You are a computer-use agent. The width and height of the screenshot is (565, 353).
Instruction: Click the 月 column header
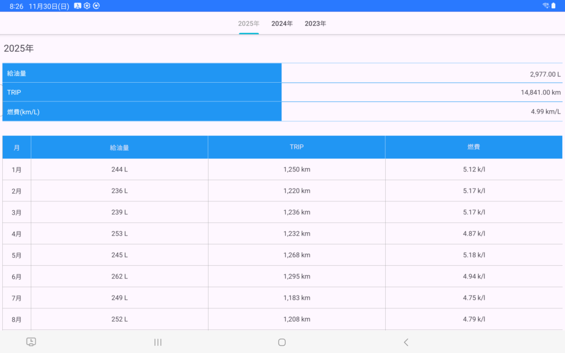17,147
